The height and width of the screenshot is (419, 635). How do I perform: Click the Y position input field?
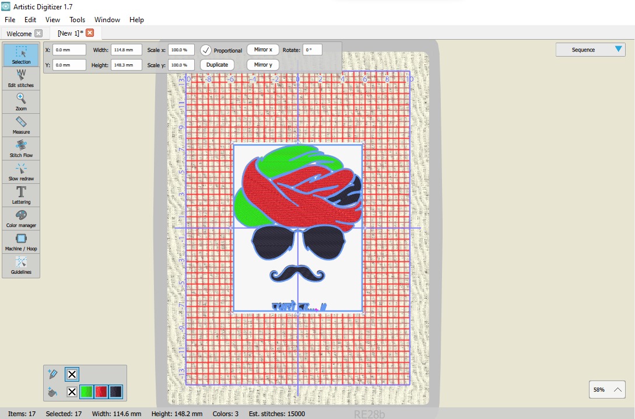(x=69, y=65)
